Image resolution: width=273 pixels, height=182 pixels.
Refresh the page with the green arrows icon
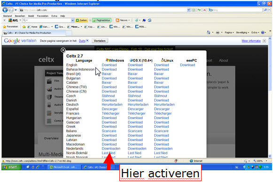[x=199, y=10]
